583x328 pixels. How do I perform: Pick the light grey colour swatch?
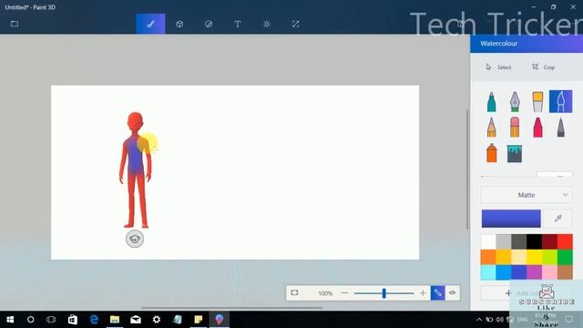504,241
